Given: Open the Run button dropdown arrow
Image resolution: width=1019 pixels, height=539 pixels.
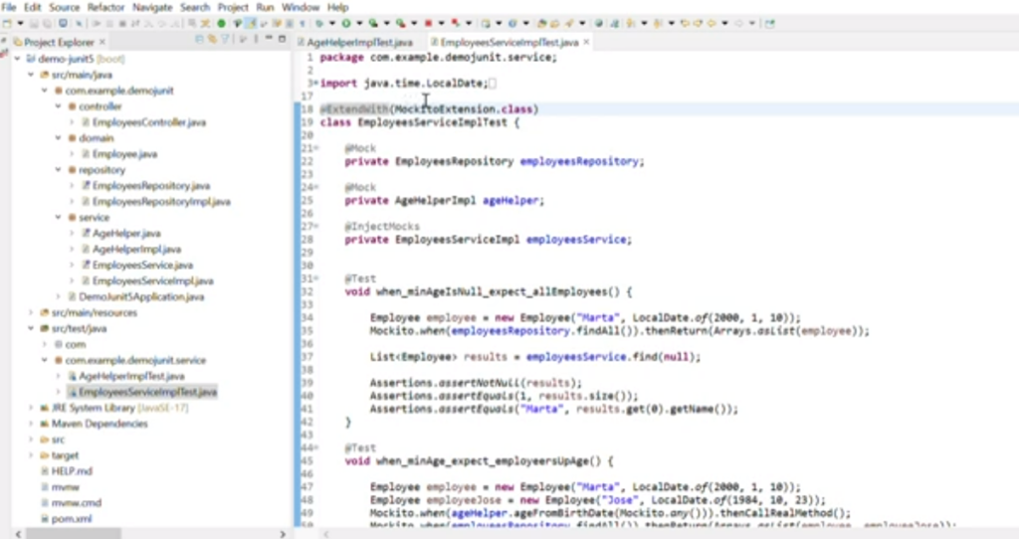Looking at the screenshot, I should pyautogui.click(x=358, y=22).
